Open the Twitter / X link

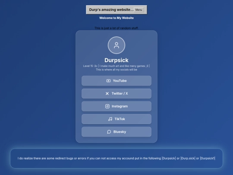116,93
